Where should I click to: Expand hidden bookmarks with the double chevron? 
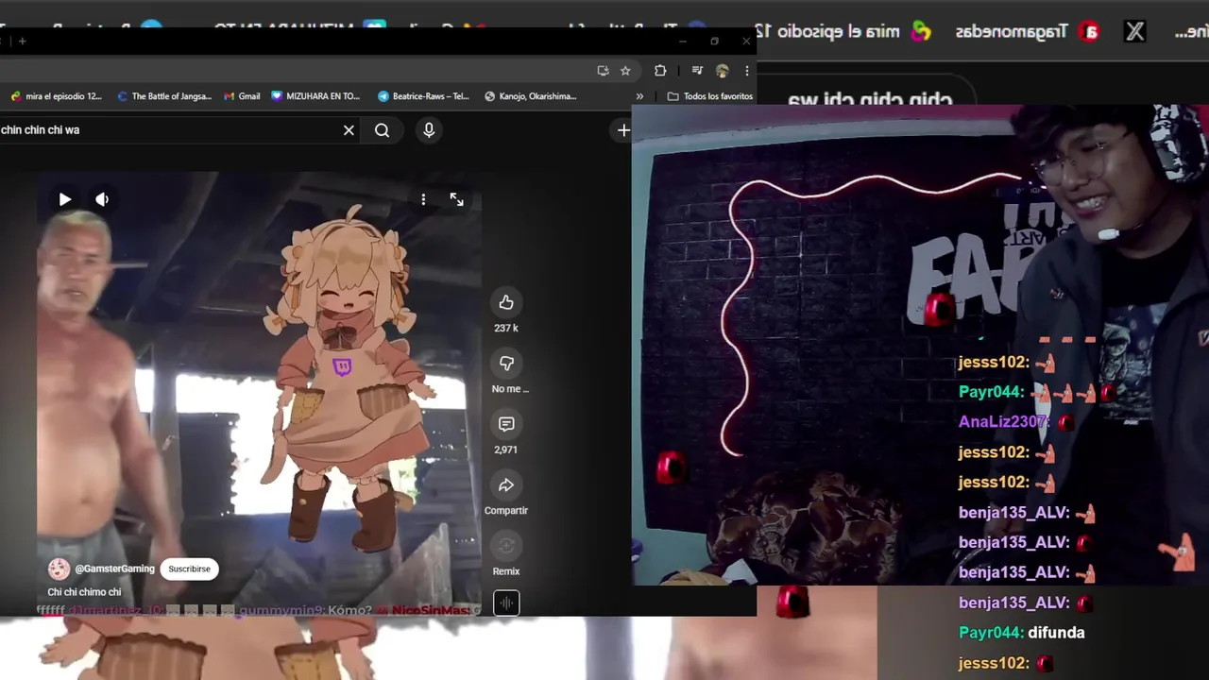click(x=639, y=96)
